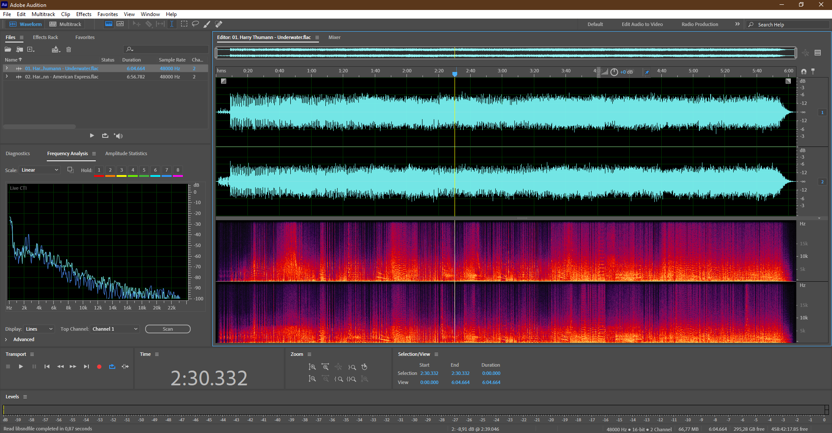The width and height of the screenshot is (832, 433).
Task: Select the Default workspace
Action: [595, 24]
